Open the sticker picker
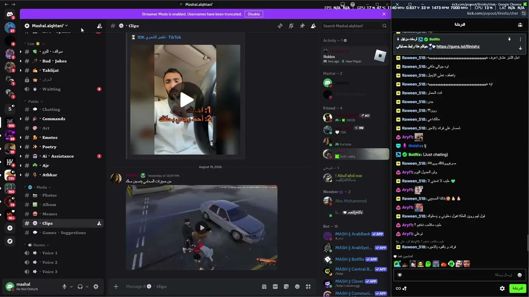Screen dimensions: 529x297 [x=286, y=286]
